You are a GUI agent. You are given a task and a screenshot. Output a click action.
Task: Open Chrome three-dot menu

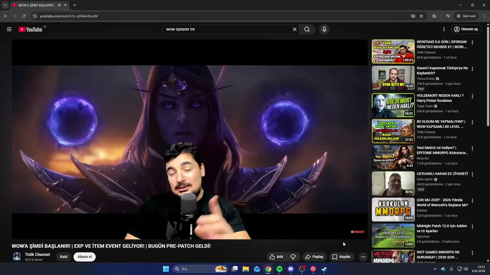[x=484, y=16]
